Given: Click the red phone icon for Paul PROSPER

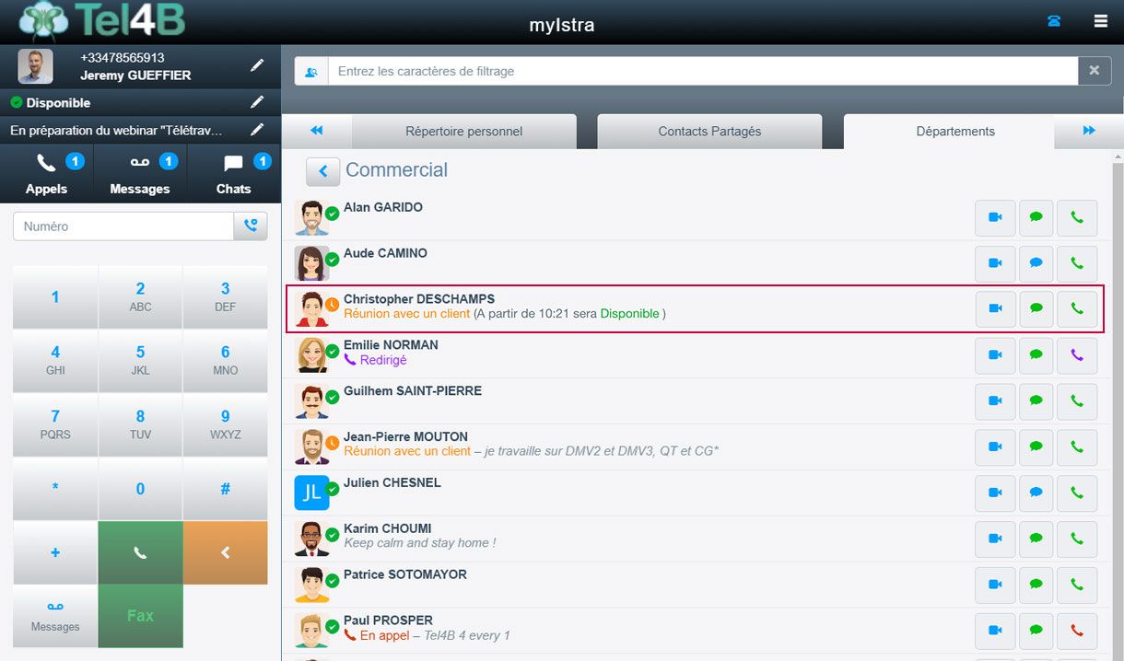Looking at the screenshot, I should point(1077,632).
